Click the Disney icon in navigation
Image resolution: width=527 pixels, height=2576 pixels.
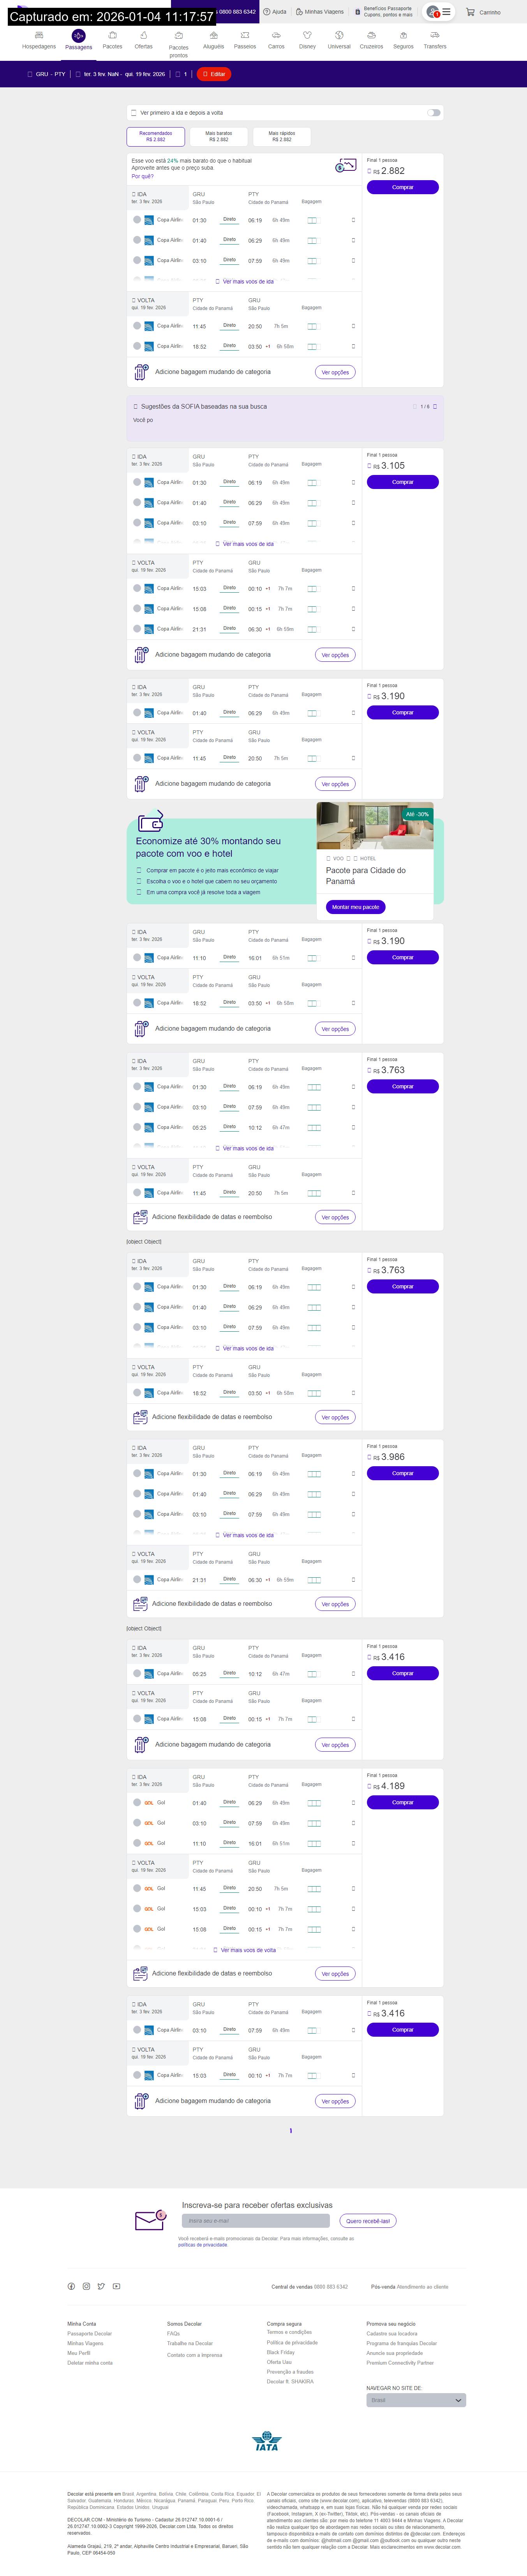point(307,36)
